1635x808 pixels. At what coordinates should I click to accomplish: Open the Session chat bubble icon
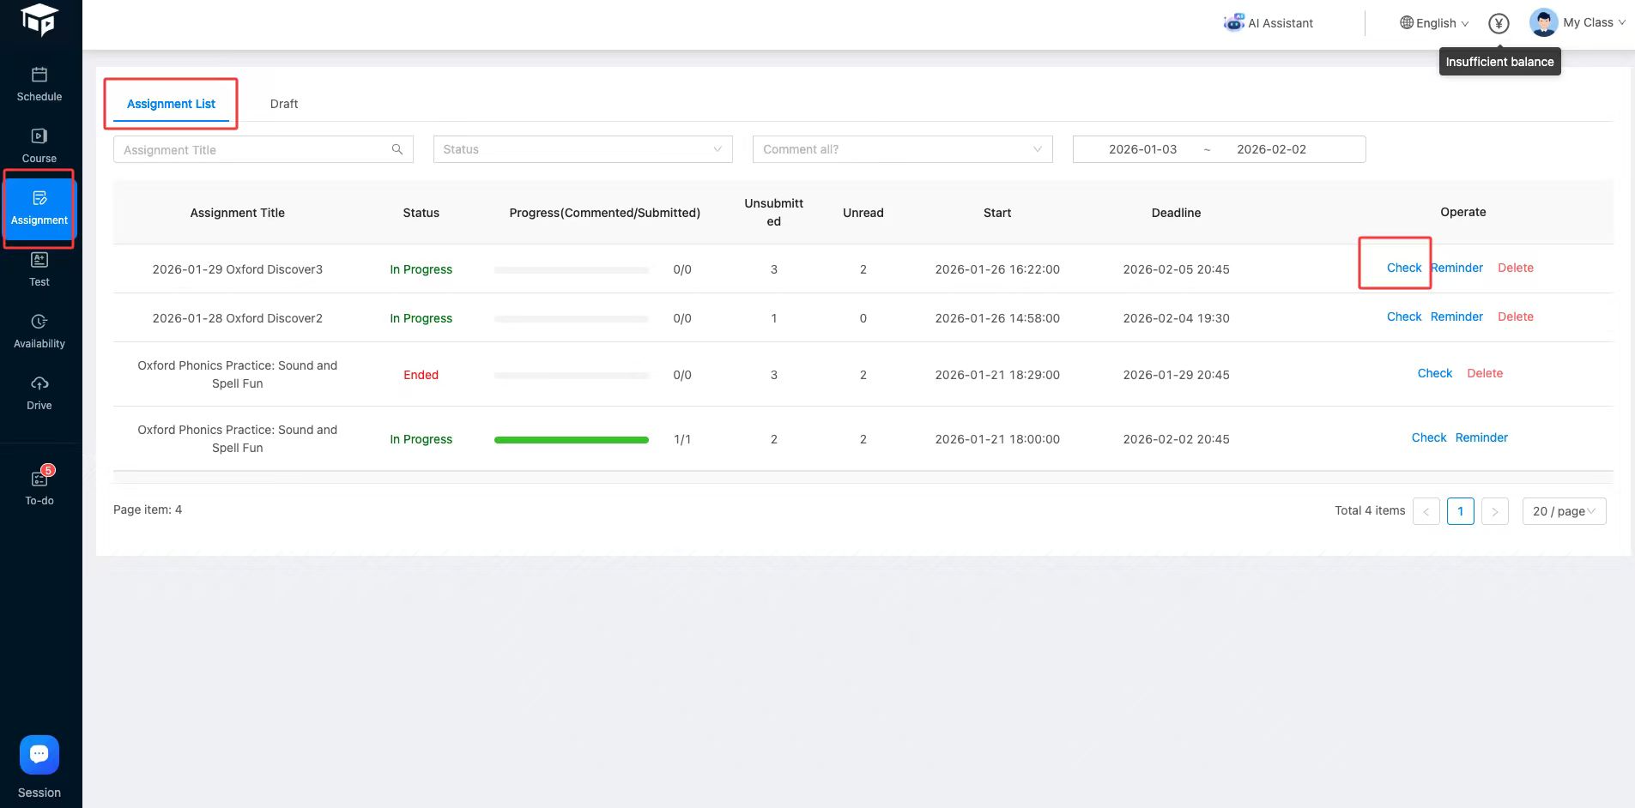tap(39, 755)
